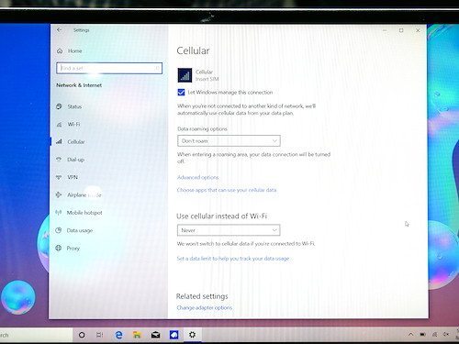Click the network icon in system tray
459x344 pixels.
coord(434,335)
